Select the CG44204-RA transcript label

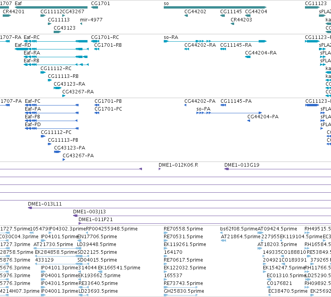pos(261,53)
